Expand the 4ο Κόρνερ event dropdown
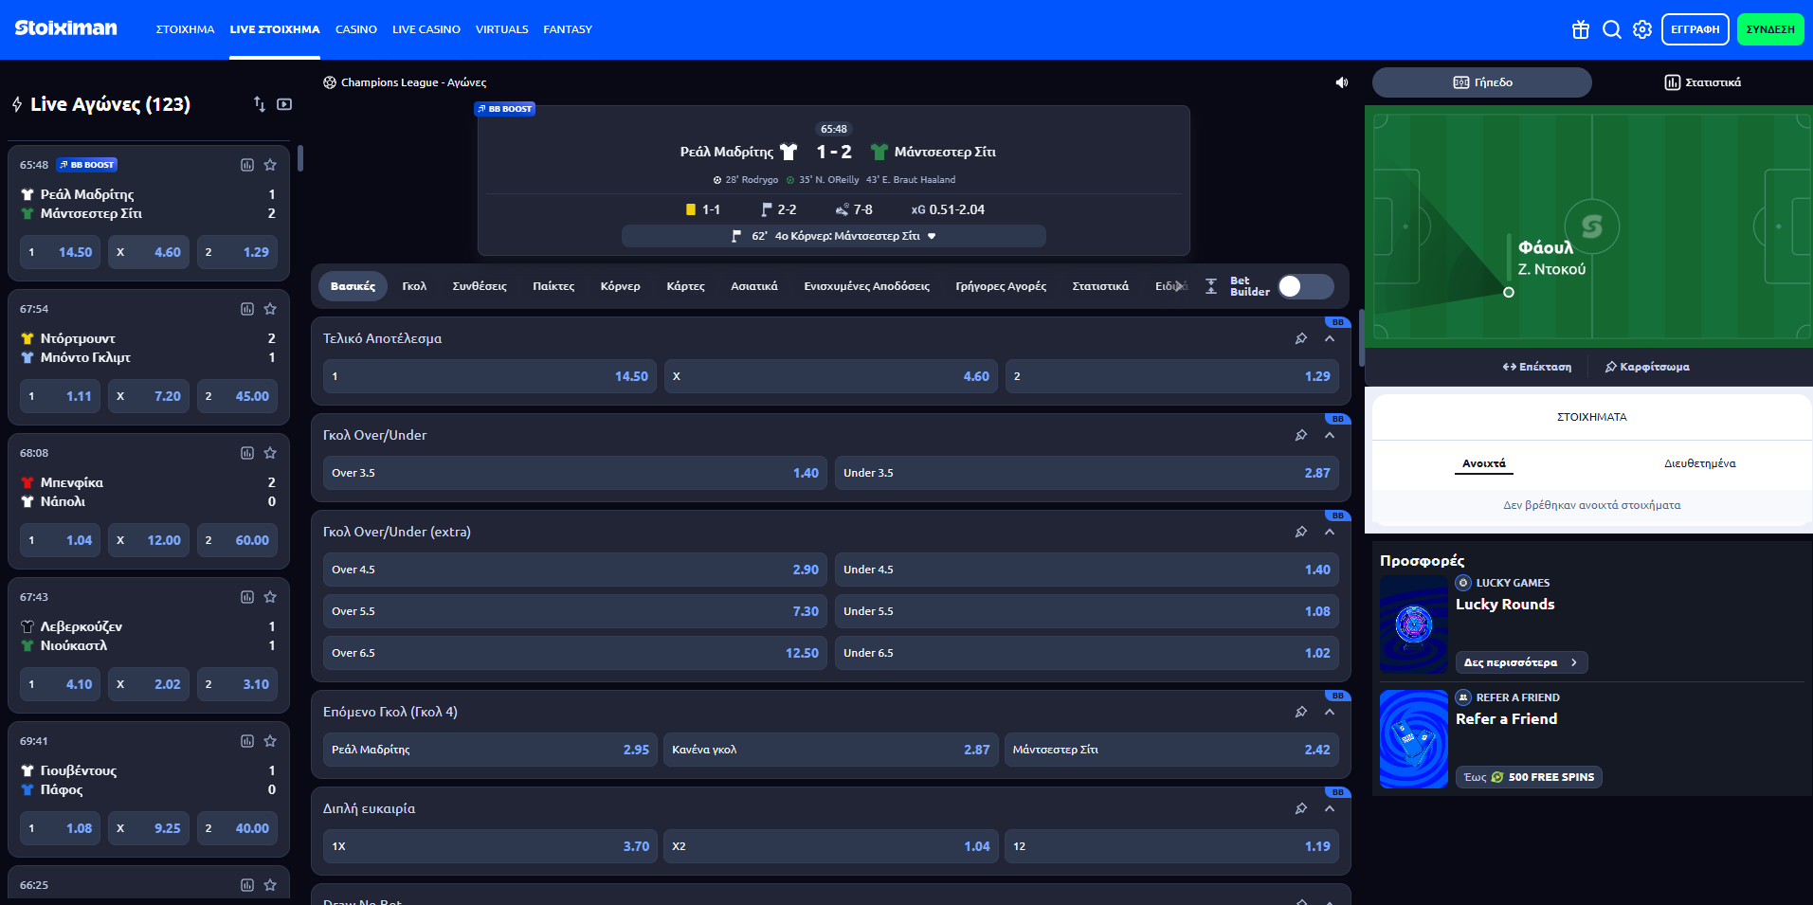Screen dimensions: 1813x905 click(932, 236)
